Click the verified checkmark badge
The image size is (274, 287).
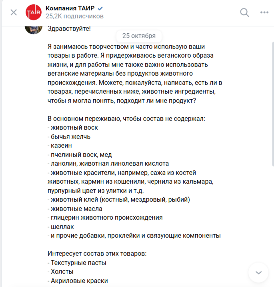coord(101,8)
